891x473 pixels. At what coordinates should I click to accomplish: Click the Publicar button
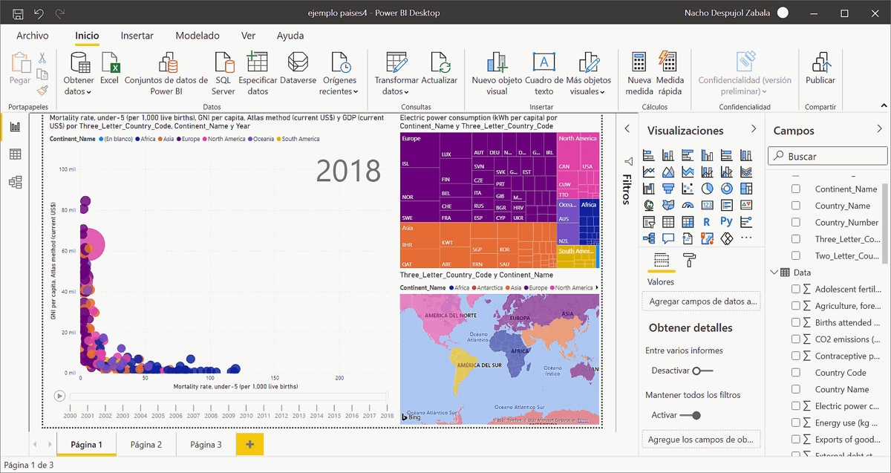[820, 69]
